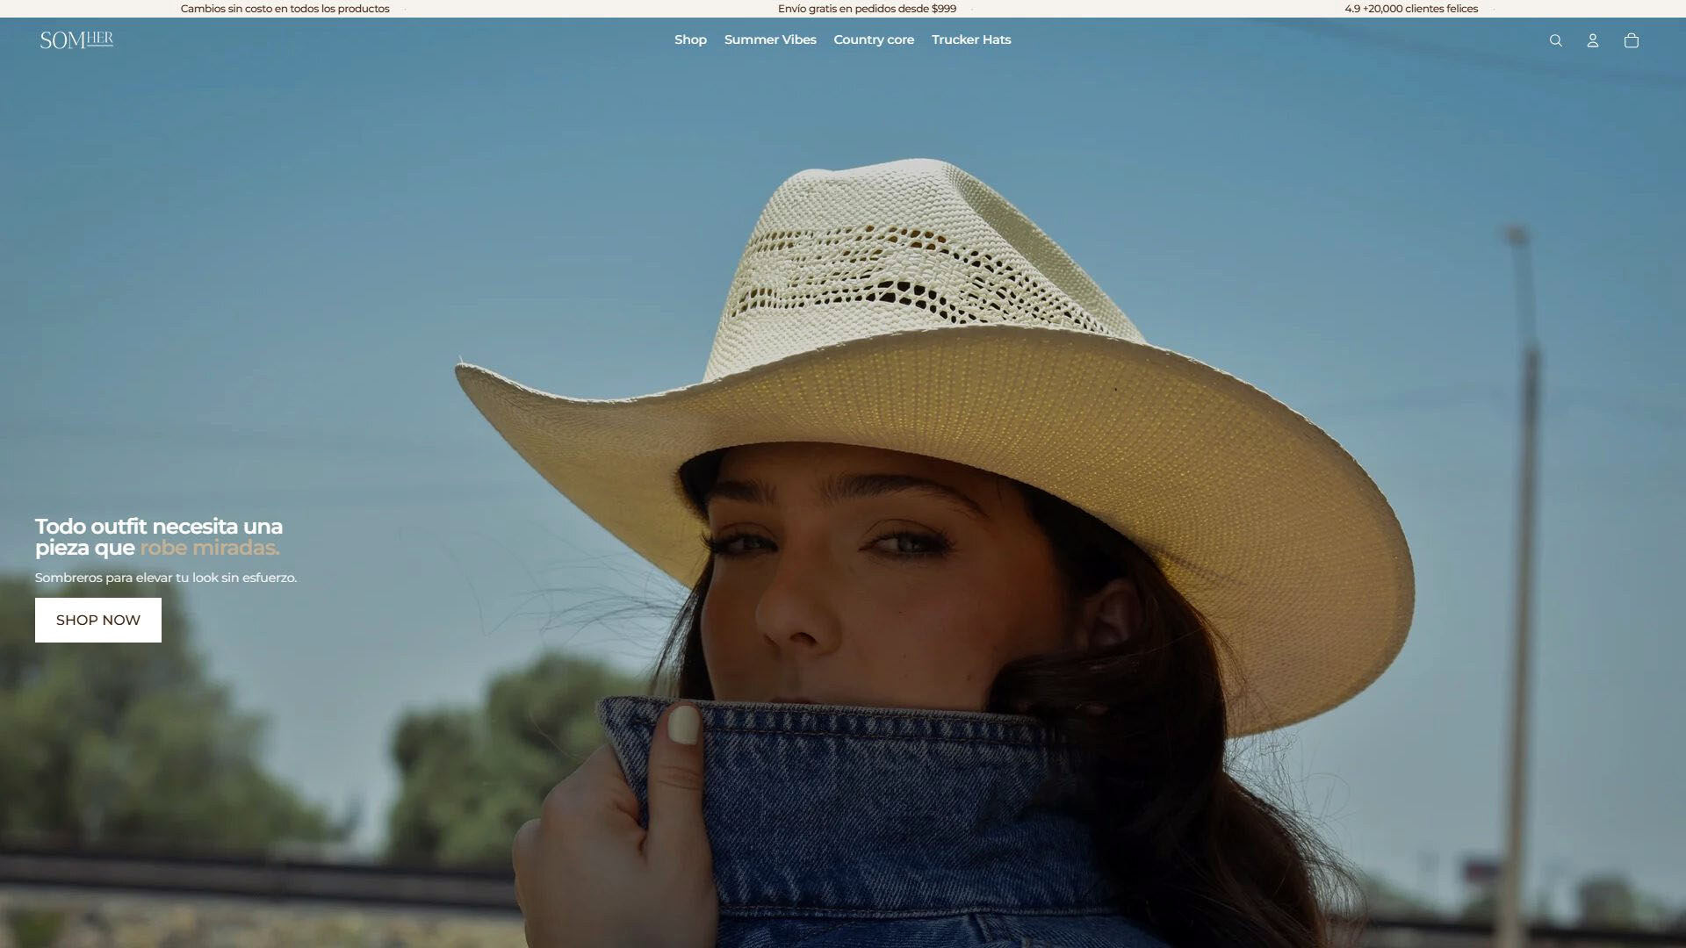Open the account profile icon
Viewport: 1686px width, 948px height.
point(1593,40)
